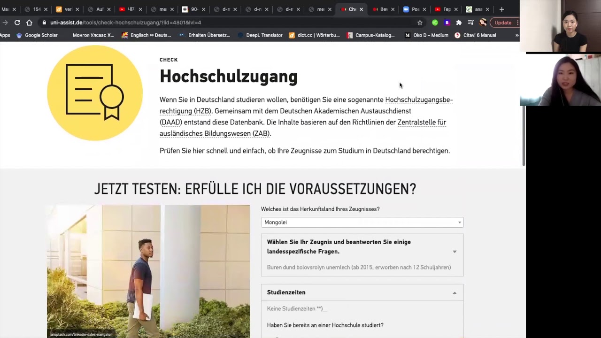Open the purple B extension

(x=447, y=23)
